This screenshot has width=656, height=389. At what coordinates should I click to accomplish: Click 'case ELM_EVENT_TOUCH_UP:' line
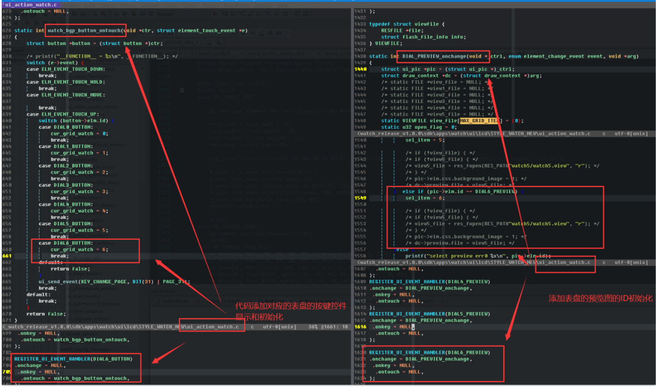click(x=62, y=114)
